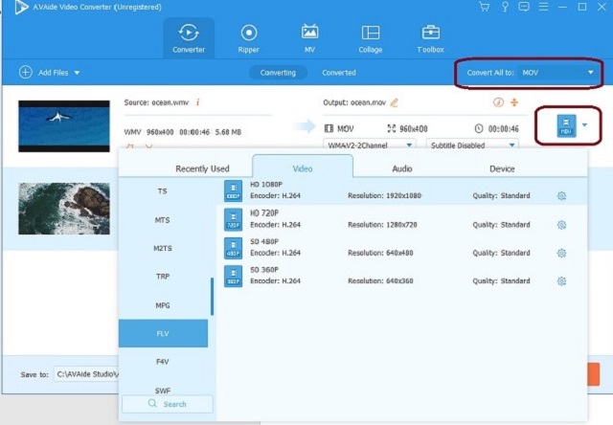Open the Convert All to MOV dropdown
The height and width of the screenshot is (425, 613).
pyautogui.click(x=557, y=72)
